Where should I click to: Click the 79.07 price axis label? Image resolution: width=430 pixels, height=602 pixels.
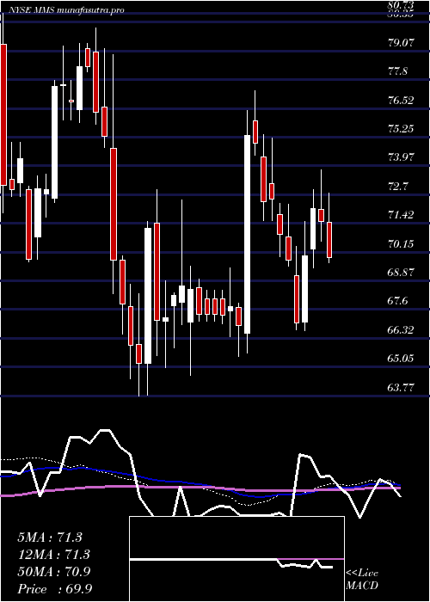click(x=401, y=43)
